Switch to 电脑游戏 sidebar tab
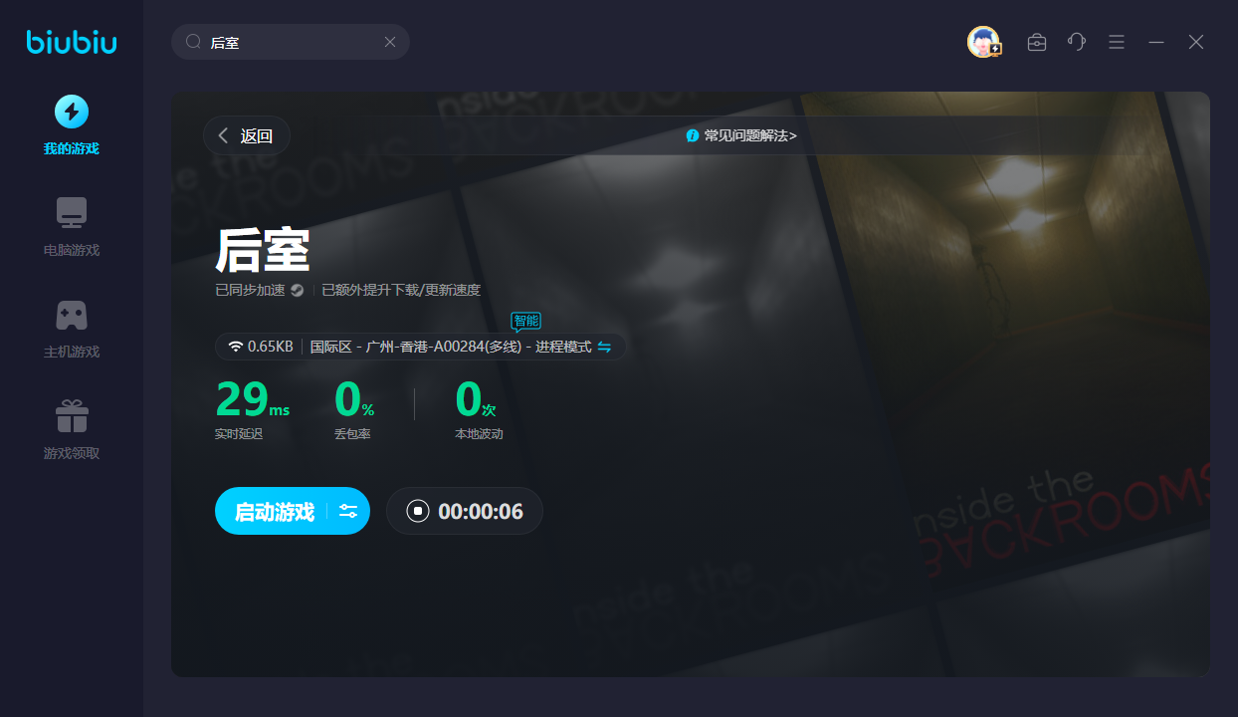Viewport: 1238px width, 717px height. pyautogui.click(x=71, y=225)
